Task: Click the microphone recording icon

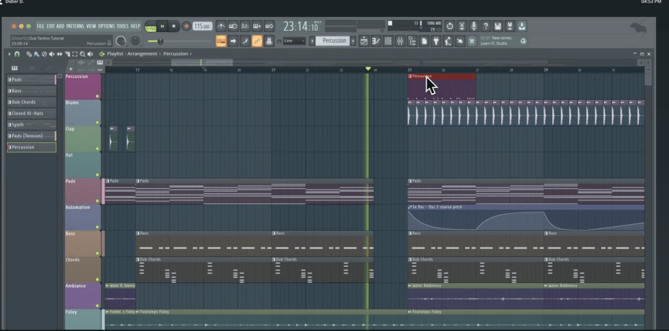Action: [x=474, y=26]
